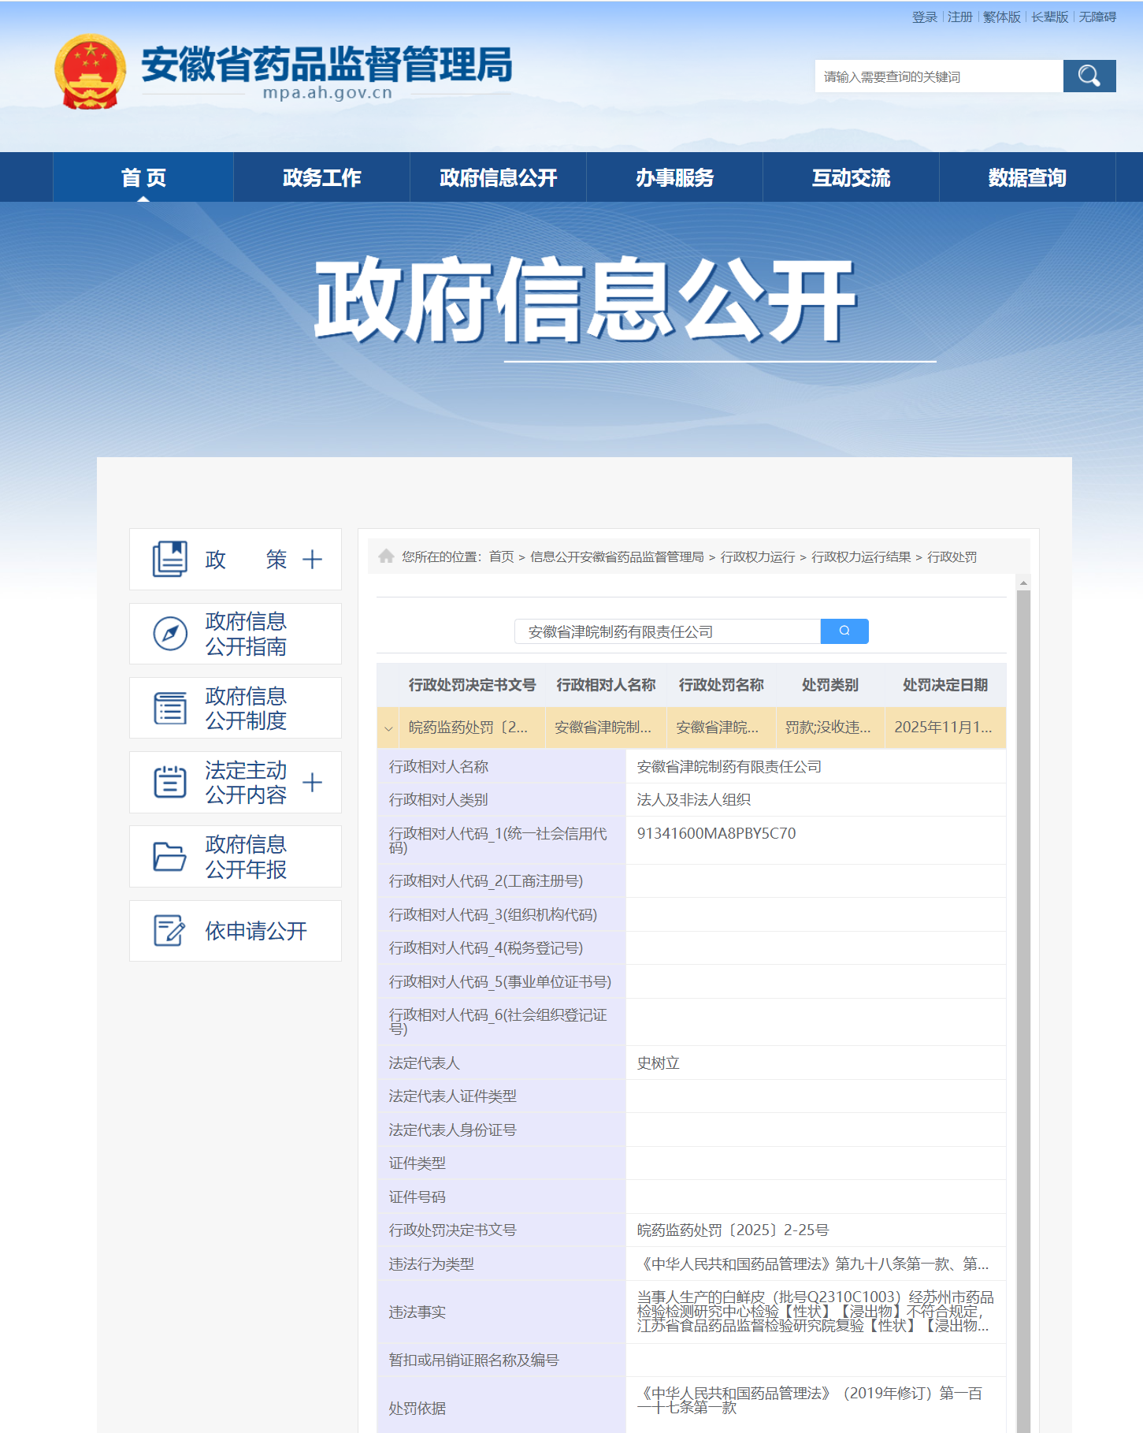Switch to 长辈版
The width and height of the screenshot is (1143, 1433).
pyautogui.click(x=1050, y=17)
